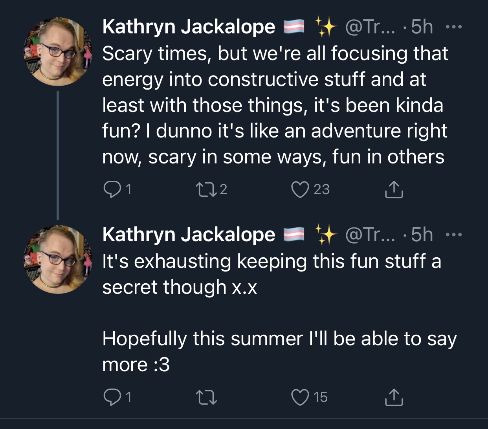Share the 'Hopefully this summer' tweet
The height and width of the screenshot is (429, 488).
[x=394, y=397]
